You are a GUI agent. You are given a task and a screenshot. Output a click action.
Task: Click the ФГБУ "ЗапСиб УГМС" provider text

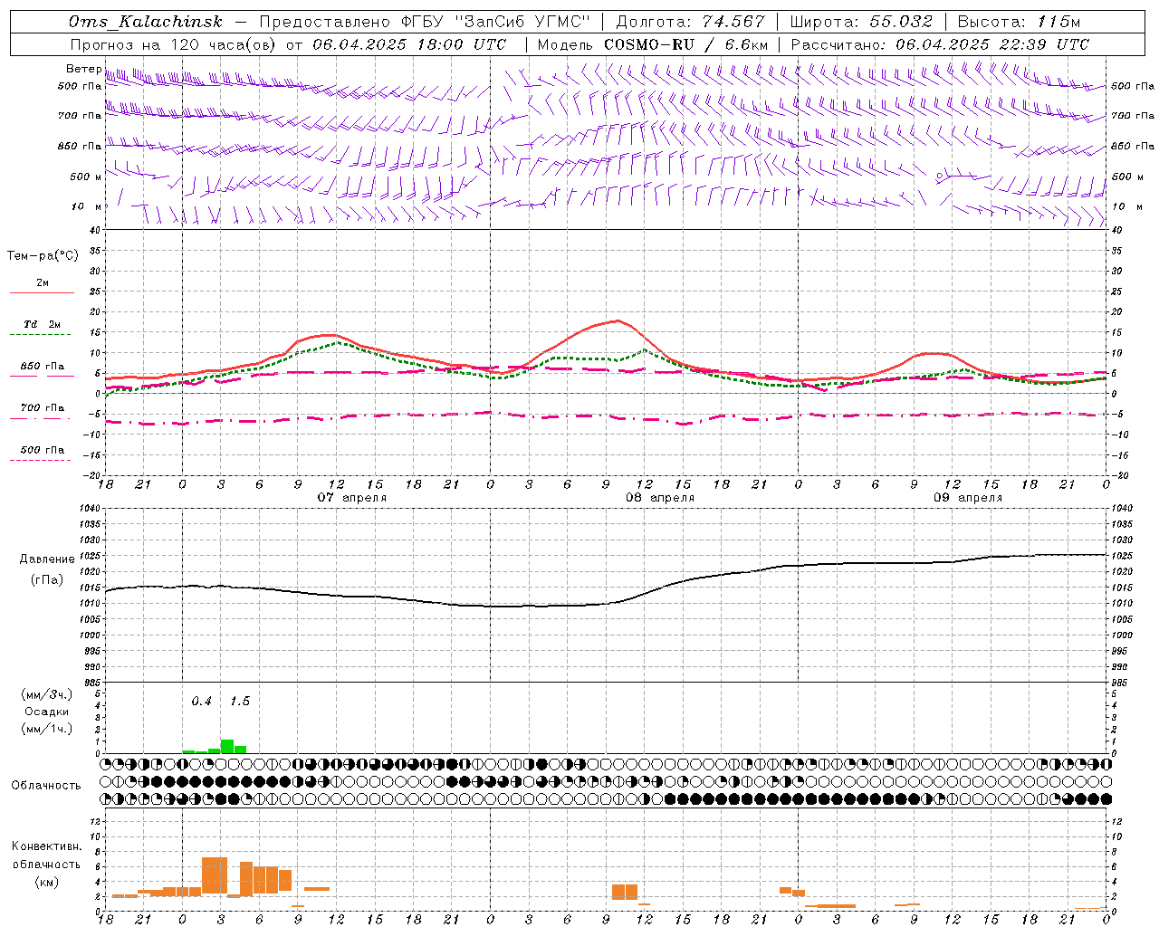(x=497, y=22)
